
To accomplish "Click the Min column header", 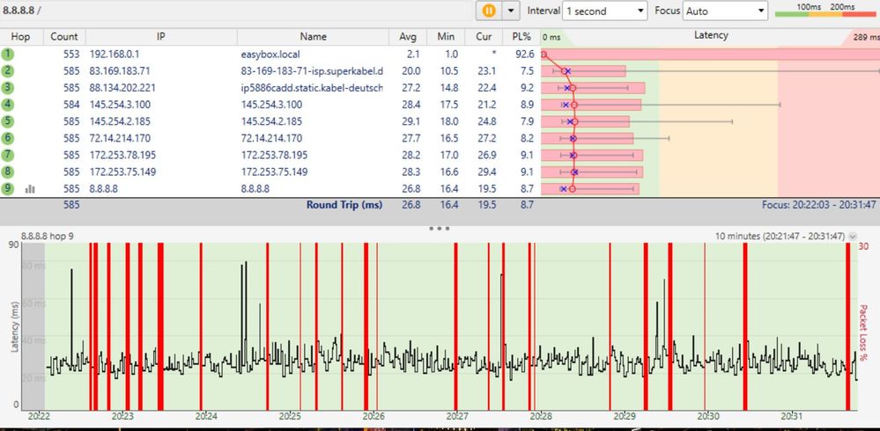I will (x=446, y=36).
